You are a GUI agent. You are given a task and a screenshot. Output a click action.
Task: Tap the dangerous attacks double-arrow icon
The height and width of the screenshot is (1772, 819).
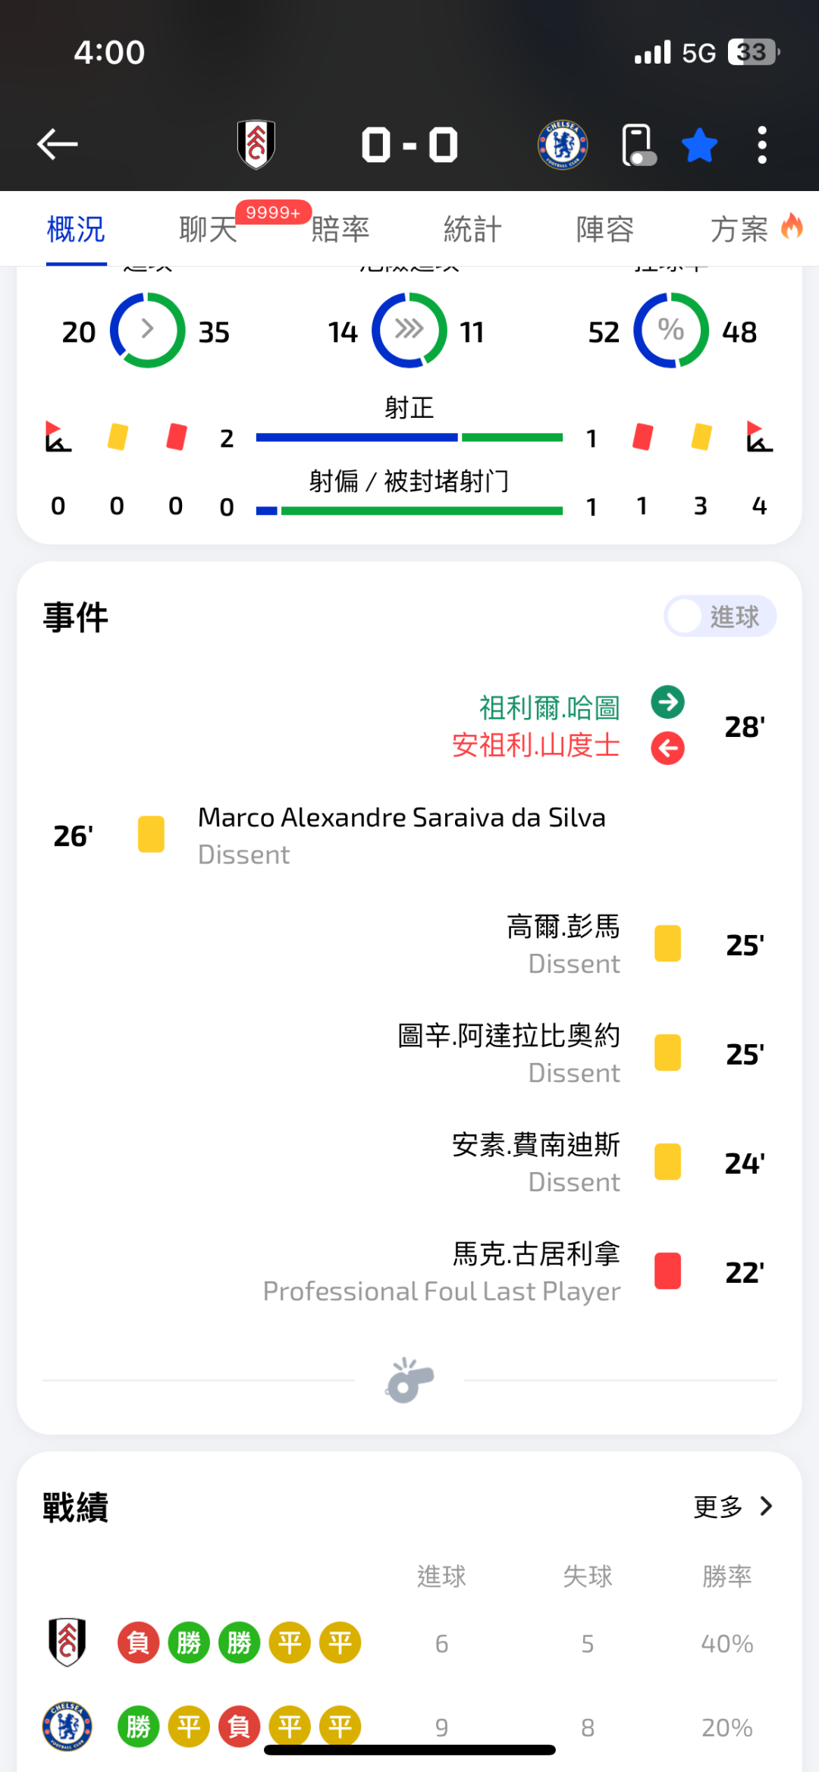pyautogui.click(x=409, y=331)
